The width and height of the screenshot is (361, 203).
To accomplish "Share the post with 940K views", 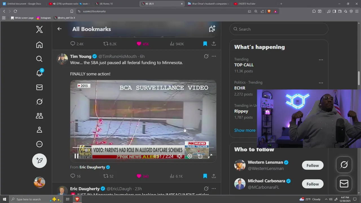I will pyautogui.click(x=214, y=44).
